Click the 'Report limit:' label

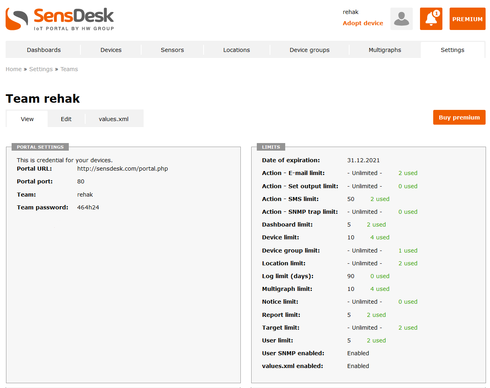[281, 315]
